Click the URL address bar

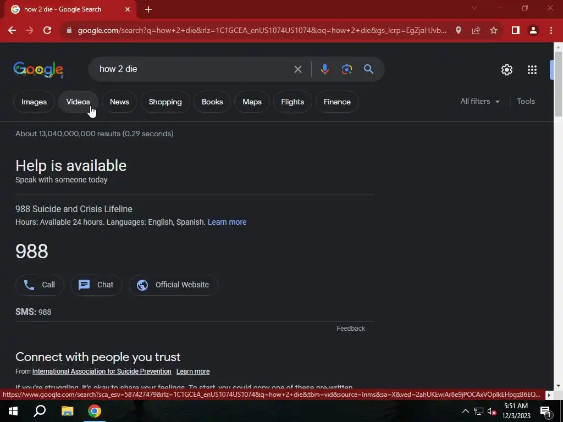[262, 31]
